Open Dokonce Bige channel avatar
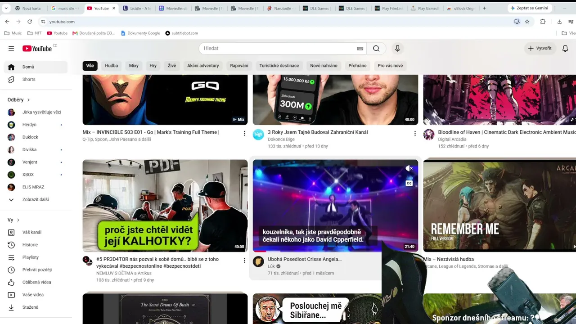Screen dimensions: 576x324 coord(258,135)
